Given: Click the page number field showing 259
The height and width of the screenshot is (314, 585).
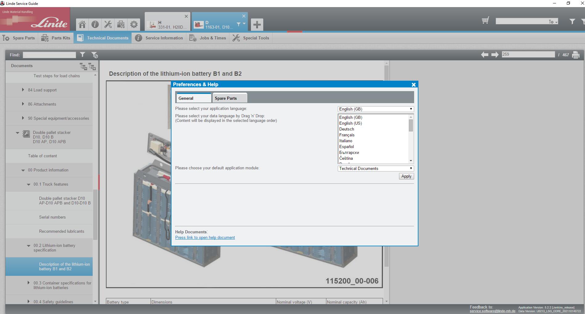Looking at the screenshot, I should [x=528, y=54].
